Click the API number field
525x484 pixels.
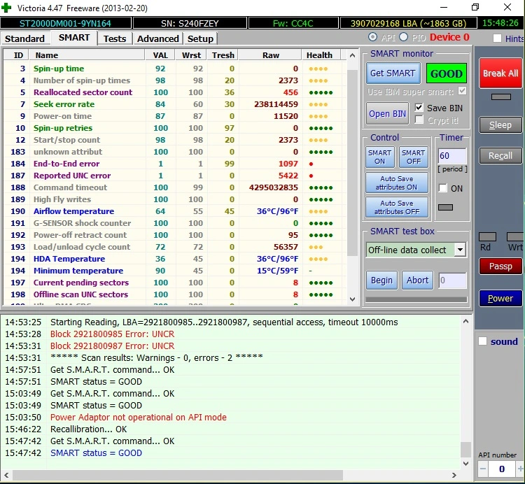pos(501,469)
